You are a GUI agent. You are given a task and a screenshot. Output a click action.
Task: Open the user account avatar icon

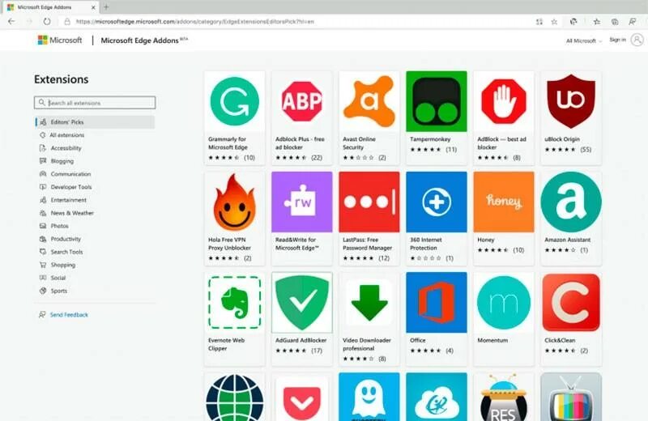pos(637,40)
